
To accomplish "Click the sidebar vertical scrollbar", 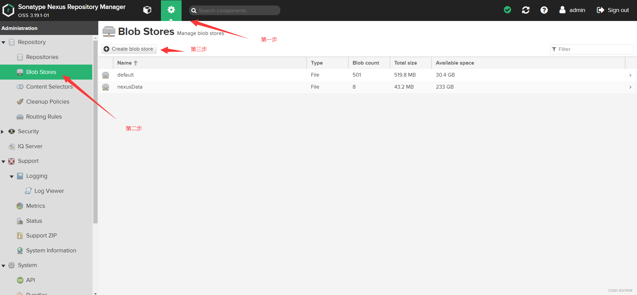I will click(95, 132).
